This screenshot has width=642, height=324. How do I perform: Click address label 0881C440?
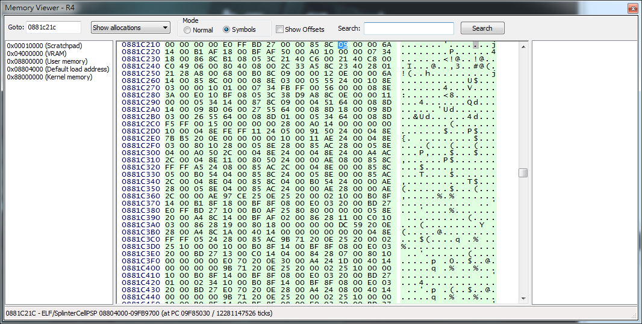[141, 297]
